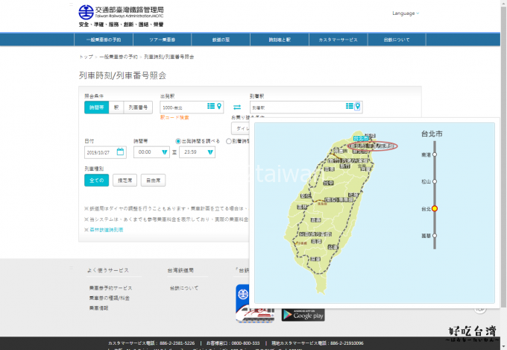Swap departure and arrival stations

(x=237, y=107)
